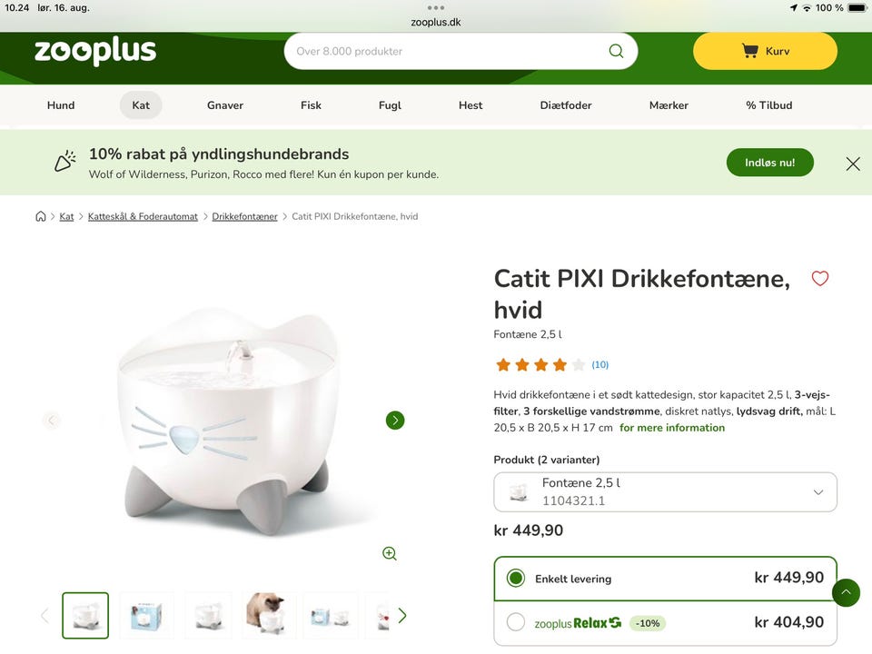Click the search magnifier icon

616,51
